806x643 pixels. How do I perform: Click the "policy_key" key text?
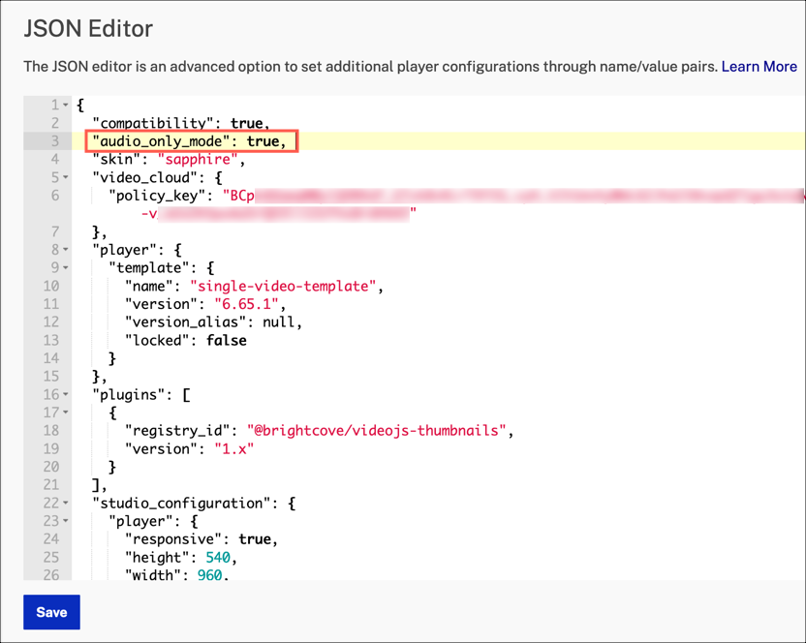tap(157, 196)
